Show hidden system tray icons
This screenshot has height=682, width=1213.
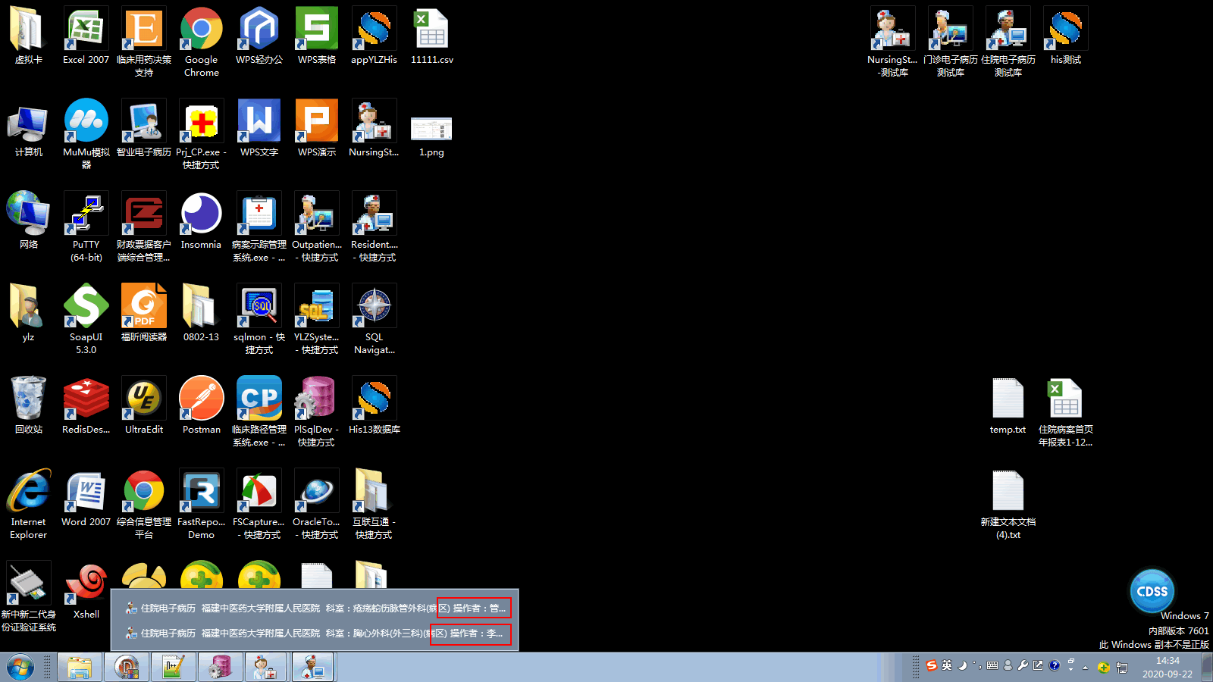(1086, 668)
